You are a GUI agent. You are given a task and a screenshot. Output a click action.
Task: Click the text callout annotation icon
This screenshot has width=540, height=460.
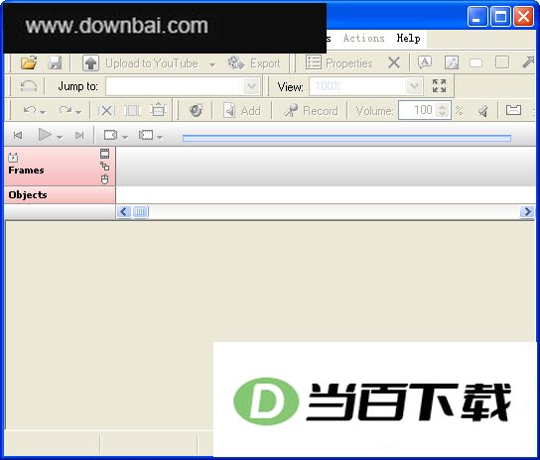click(425, 63)
